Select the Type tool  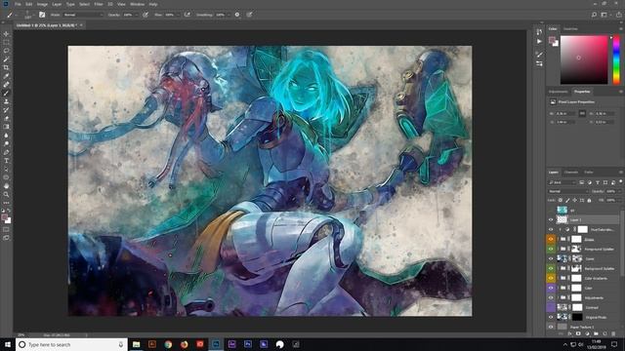tap(6, 161)
